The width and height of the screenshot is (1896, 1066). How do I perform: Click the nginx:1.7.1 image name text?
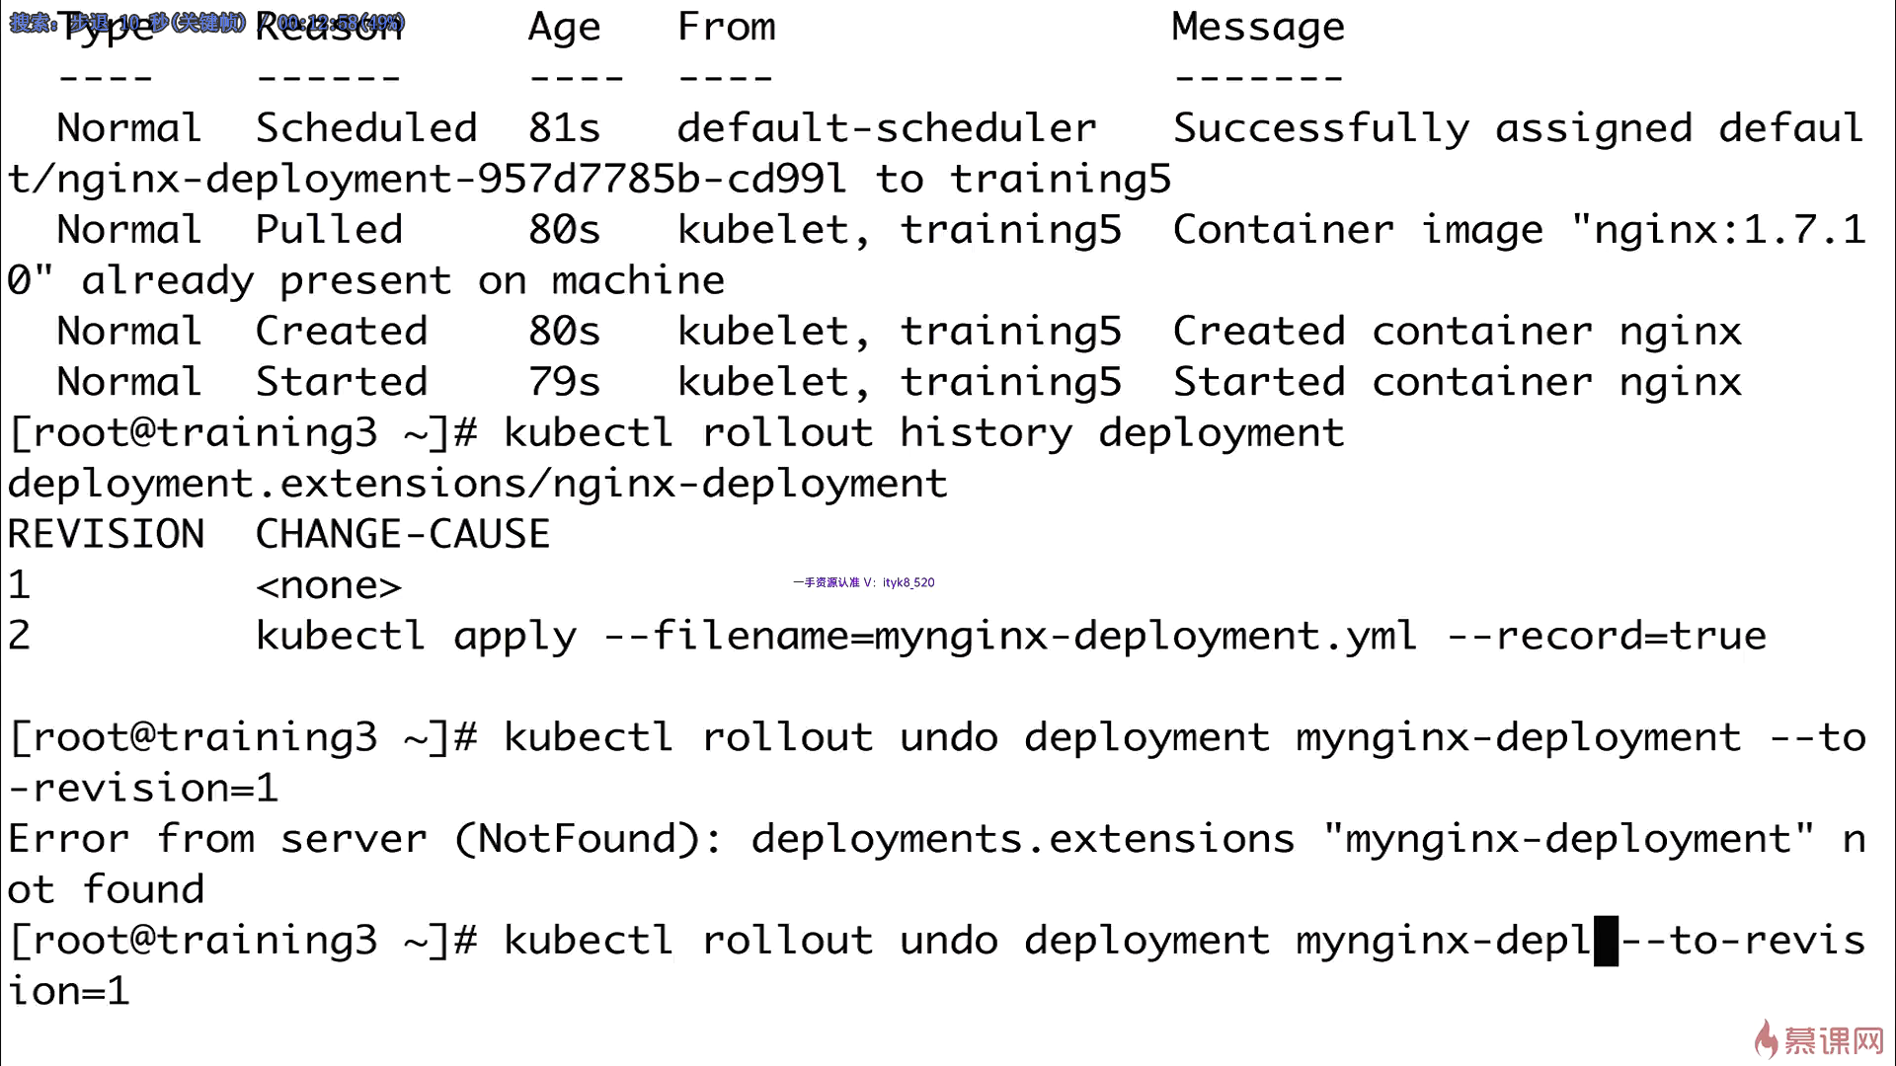tap(1717, 230)
